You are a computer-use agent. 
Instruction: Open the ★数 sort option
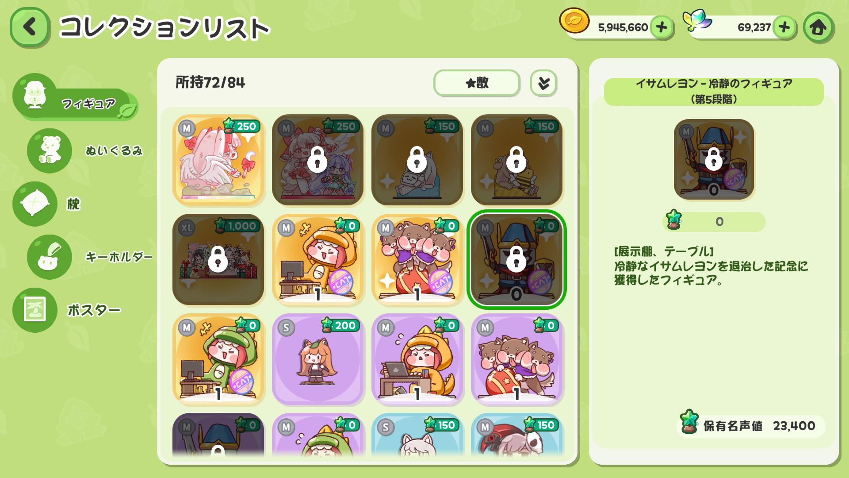[477, 83]
